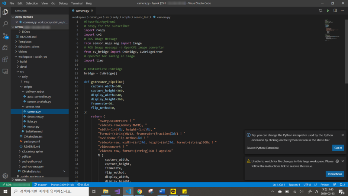Open File Explorer from the taskbar
348x196 pixels.
click(106, 191)
